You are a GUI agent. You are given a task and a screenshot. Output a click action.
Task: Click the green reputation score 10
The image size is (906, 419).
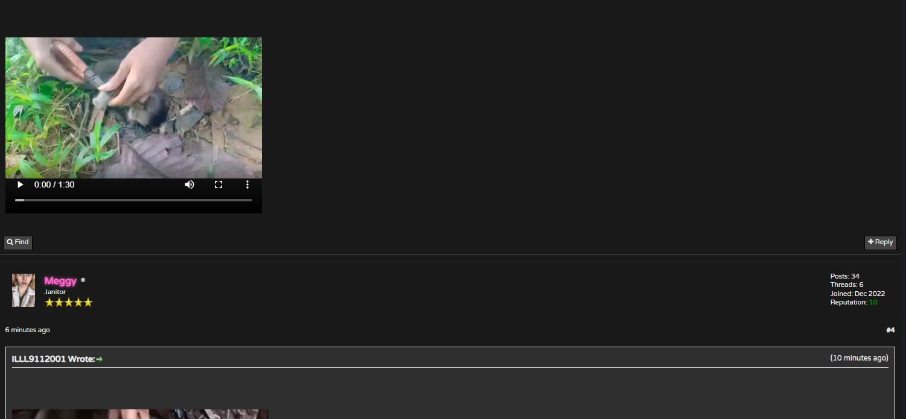point(873,303)
